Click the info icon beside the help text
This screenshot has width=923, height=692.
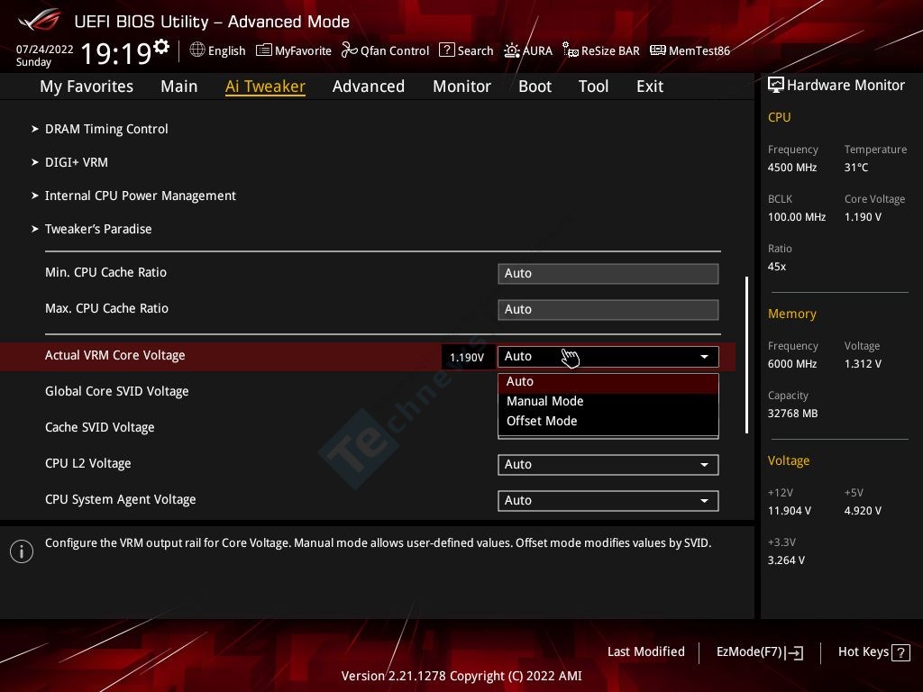22,551
